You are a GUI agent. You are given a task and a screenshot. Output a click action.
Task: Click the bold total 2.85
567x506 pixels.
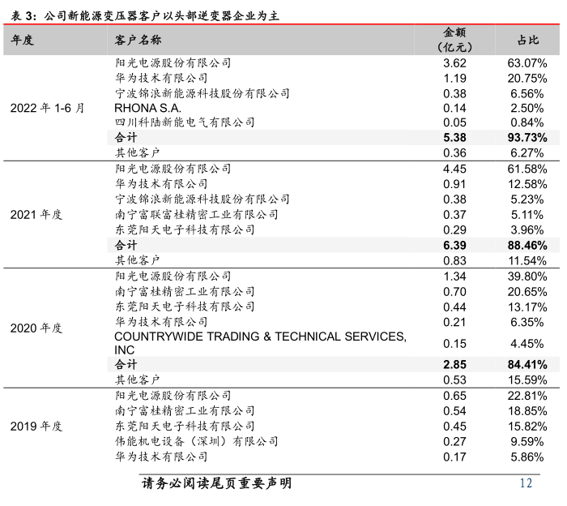pos(454,364)
